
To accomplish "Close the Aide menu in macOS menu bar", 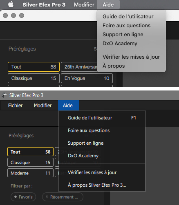I will point(108,5).
